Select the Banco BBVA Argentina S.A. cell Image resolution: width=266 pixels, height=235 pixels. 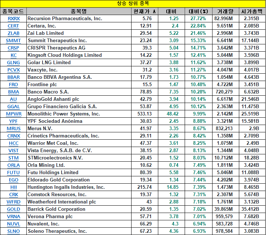(x=79, y=77)
